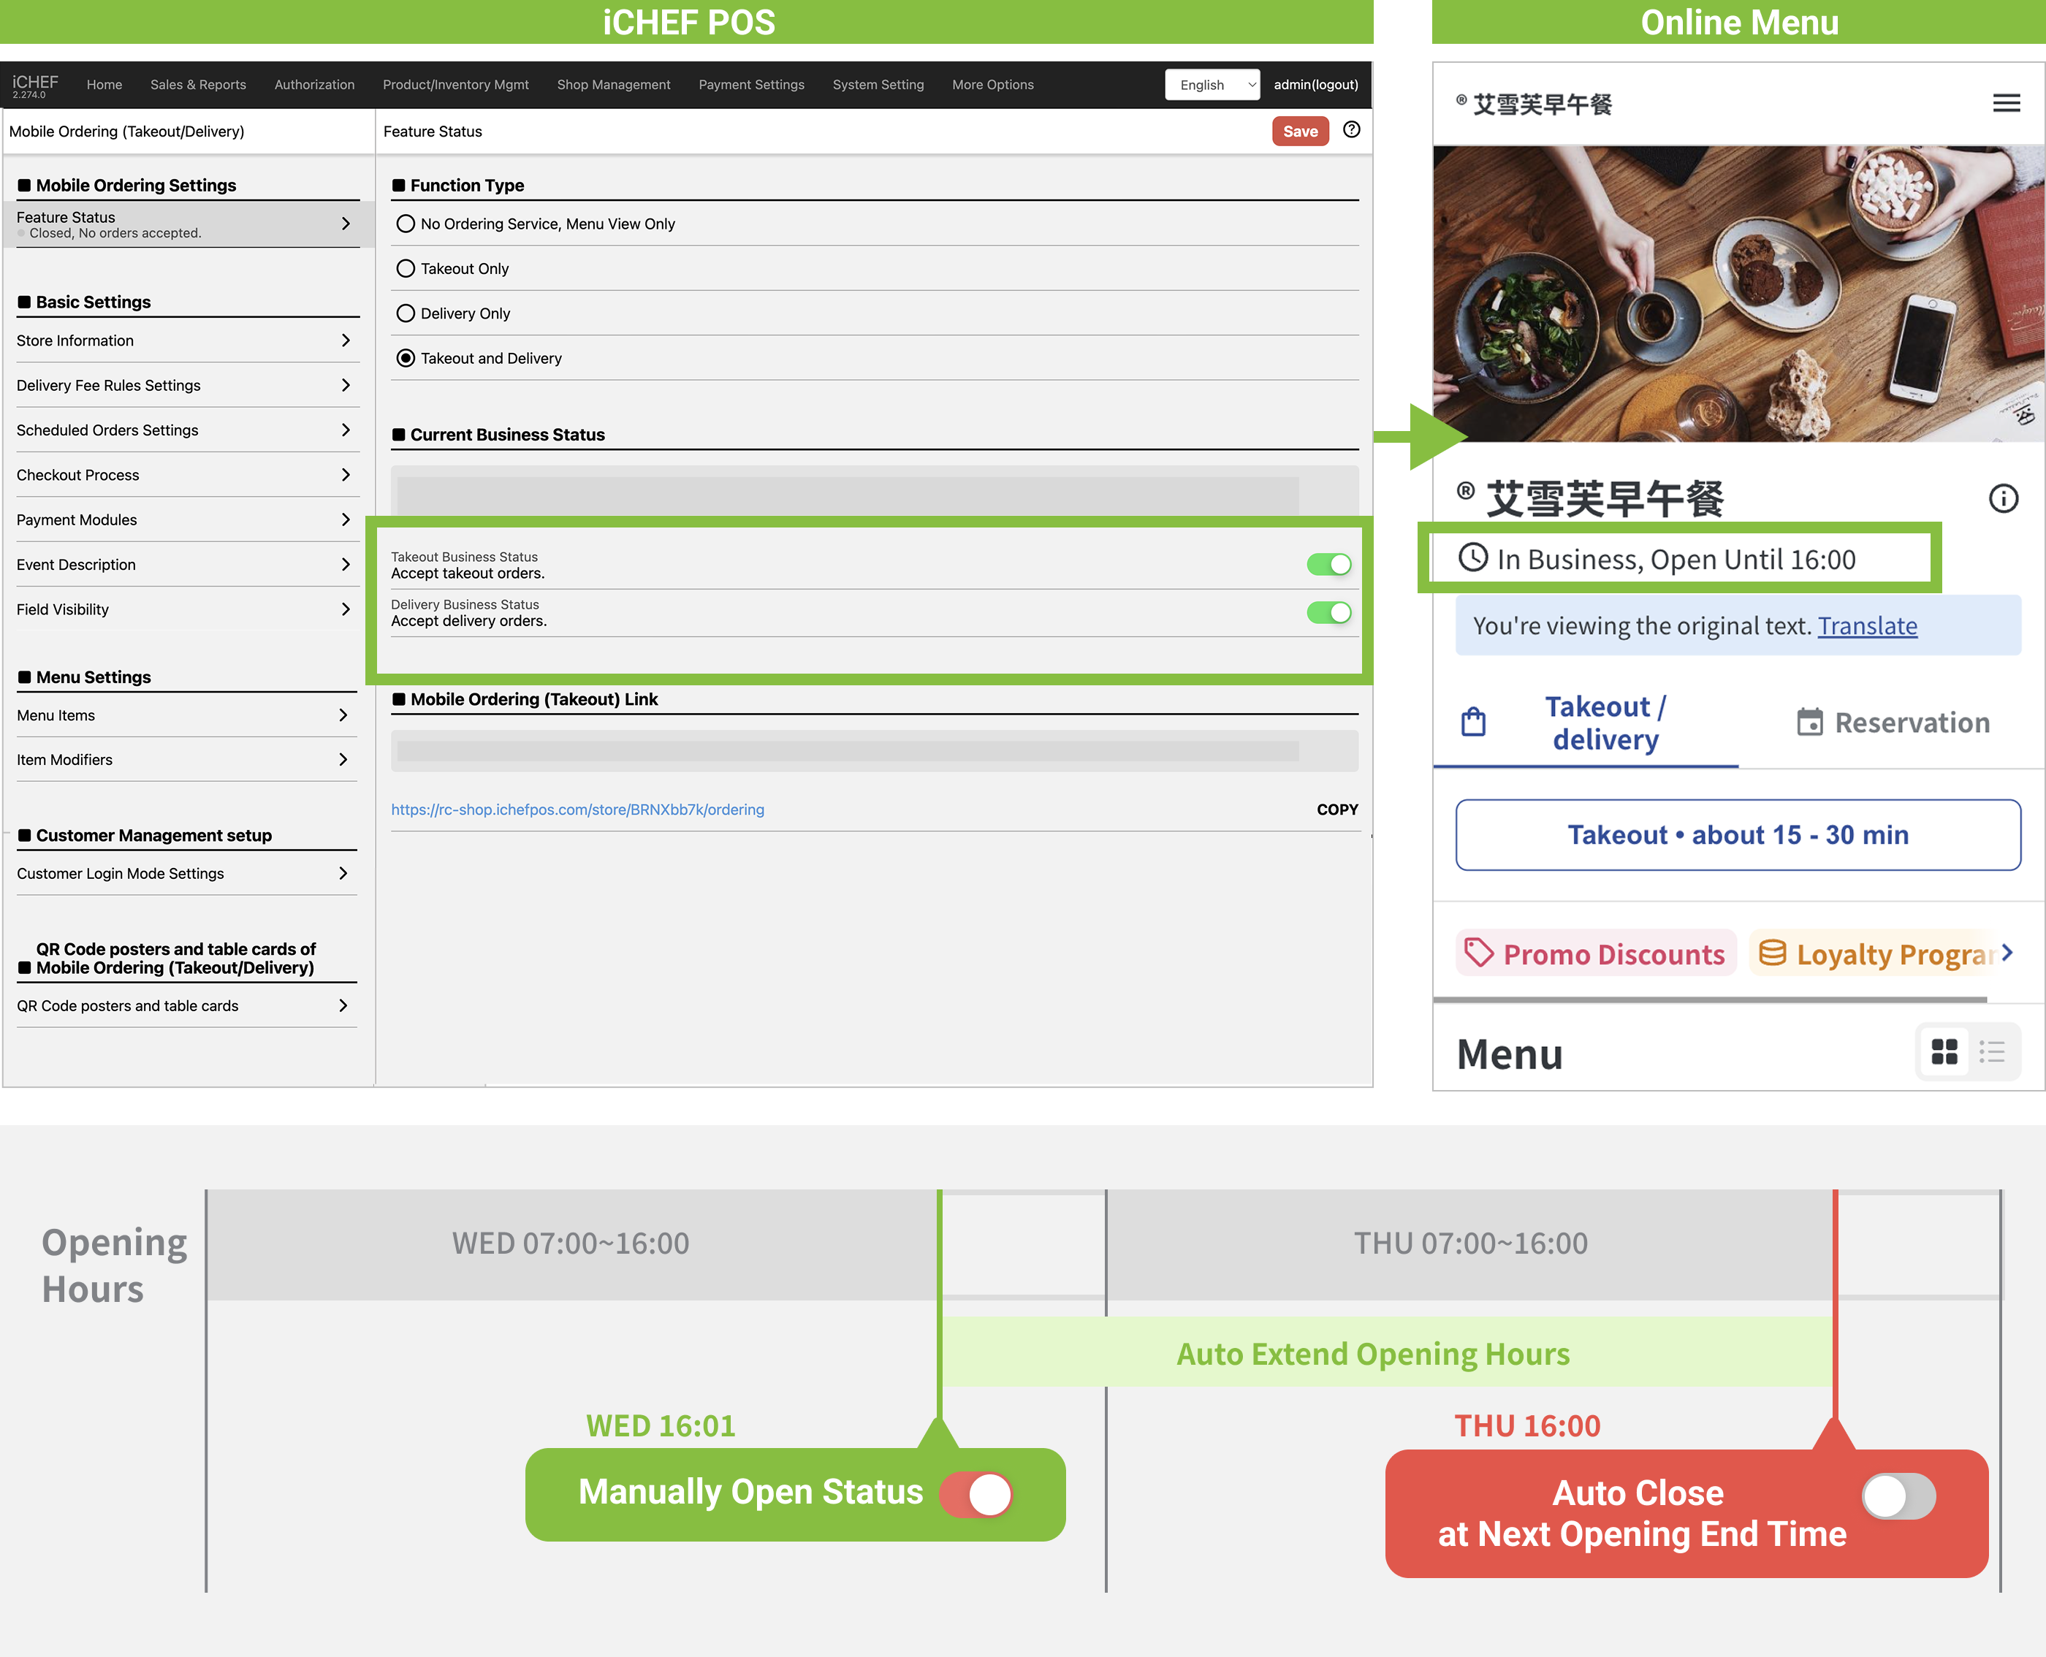2046x1657 pixels.
Task: Switch menu to grid view icon
Action: (1944, 1052)
